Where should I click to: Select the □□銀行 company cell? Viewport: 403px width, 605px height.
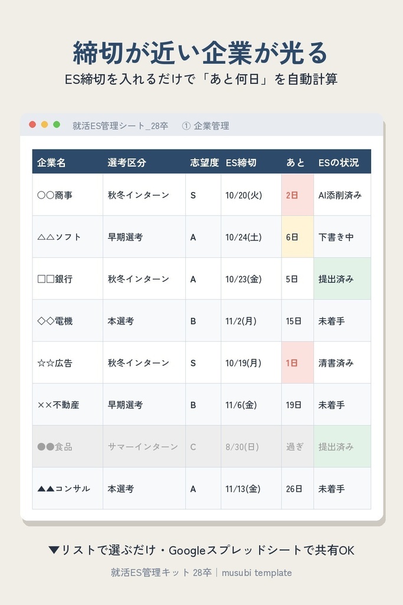[67, 279]
